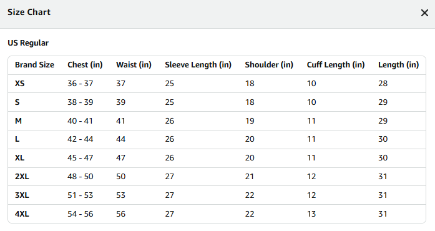Click the Brand Size column header
The image size is (435, 231).
[x=34, y=65]
